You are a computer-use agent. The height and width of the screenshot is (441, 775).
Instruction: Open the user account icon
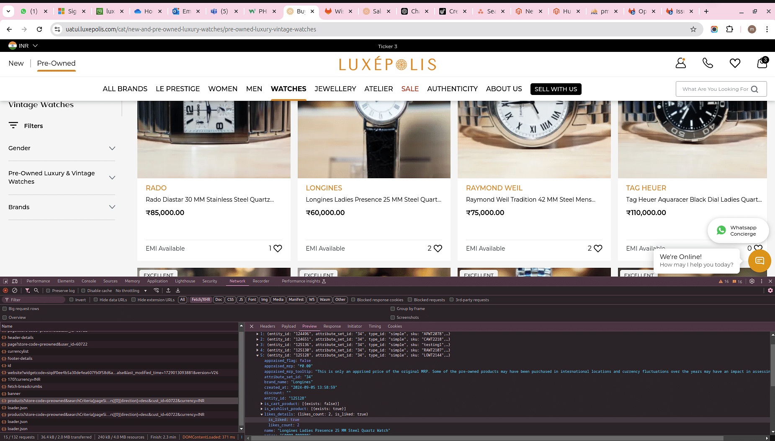[x=681, y=63]
